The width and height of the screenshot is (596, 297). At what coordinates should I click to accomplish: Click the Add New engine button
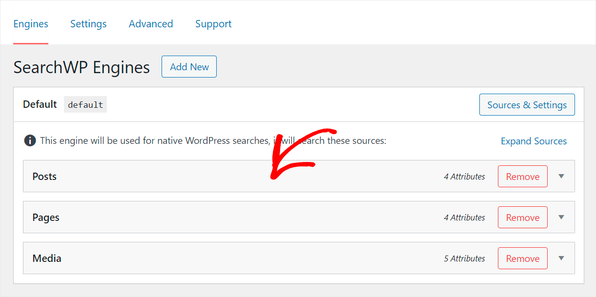pos(189,67)
